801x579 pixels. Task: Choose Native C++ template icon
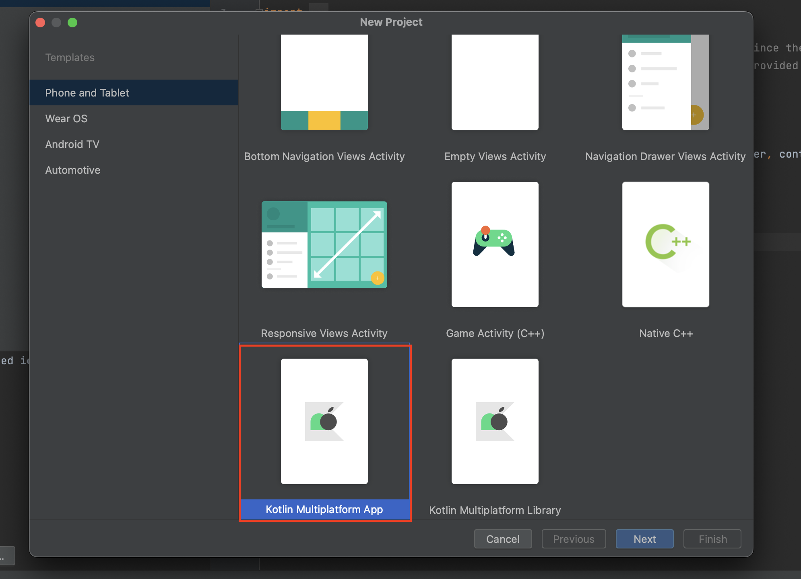[x=665, y=244]
